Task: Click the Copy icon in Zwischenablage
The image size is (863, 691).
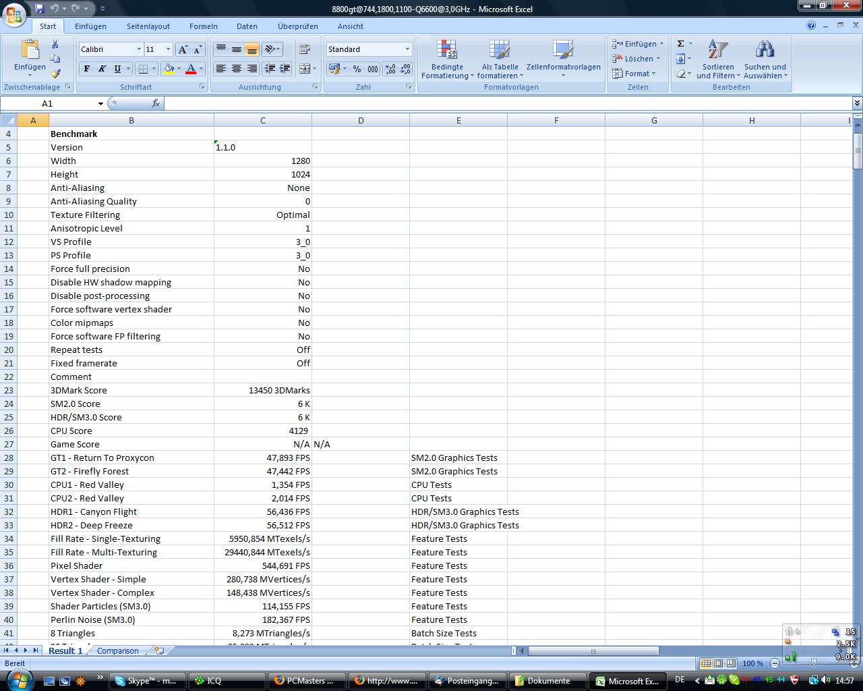Action: point(55,59)
